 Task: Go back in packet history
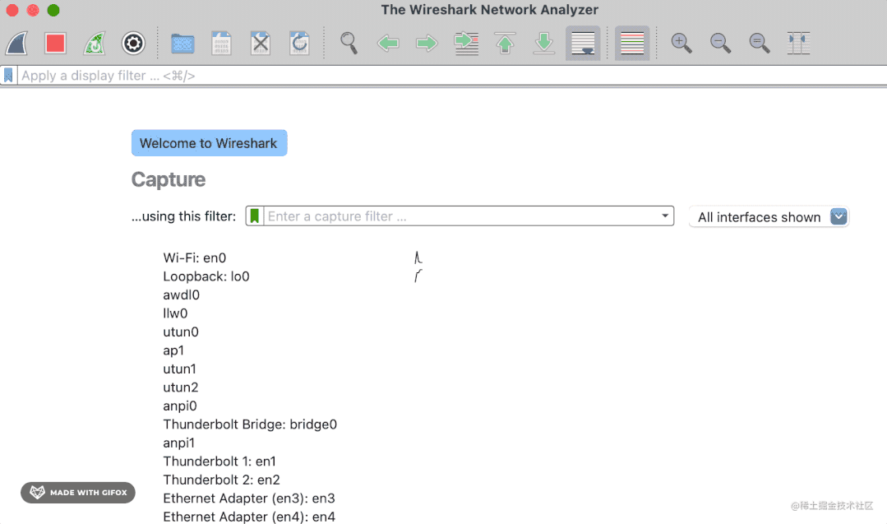388,43
